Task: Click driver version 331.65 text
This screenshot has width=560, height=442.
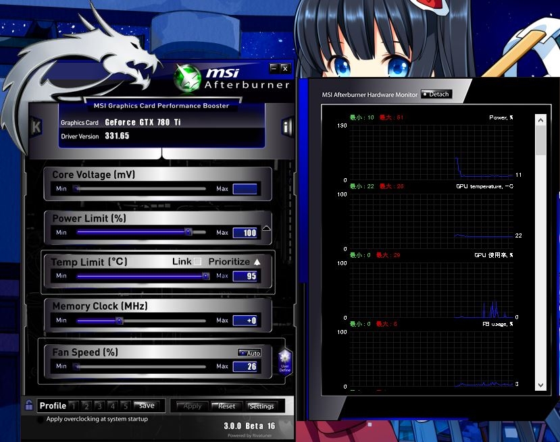Action: click(x=117, y=136)
